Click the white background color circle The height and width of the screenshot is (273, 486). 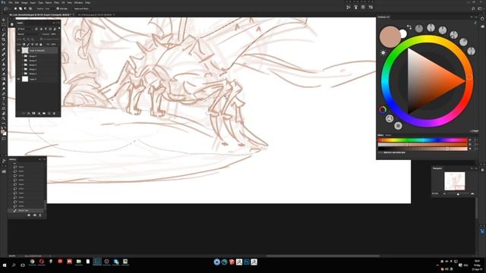(x=403, y=33)
